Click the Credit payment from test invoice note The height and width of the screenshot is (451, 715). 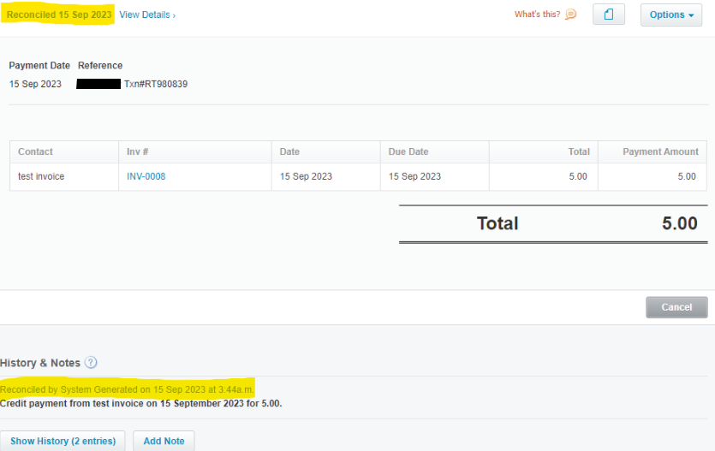click(x=140, y=403)
